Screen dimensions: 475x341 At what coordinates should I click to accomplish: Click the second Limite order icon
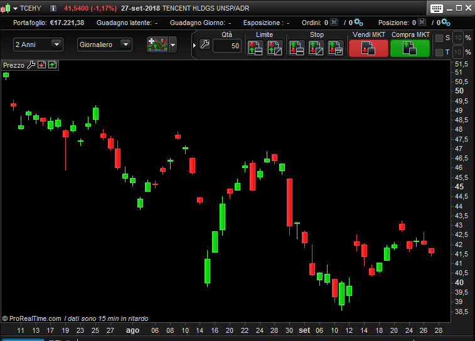(275, 48)
